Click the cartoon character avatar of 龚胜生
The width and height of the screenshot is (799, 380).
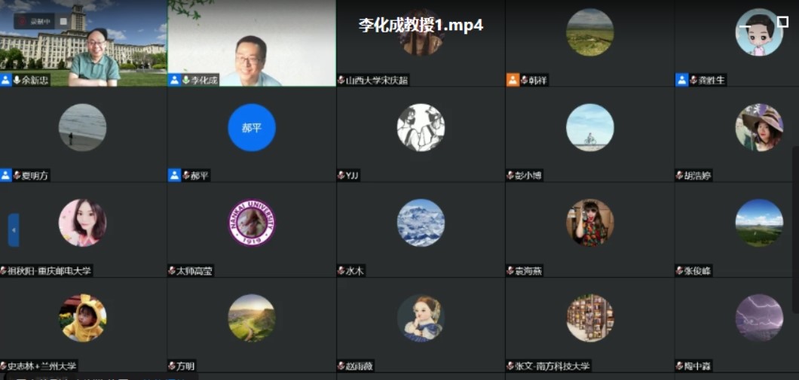(x=759, y=32)
